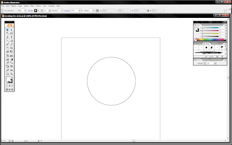Open the Filter menu
The width and height of the screenshot is (232, 145).
pos(32,6)
